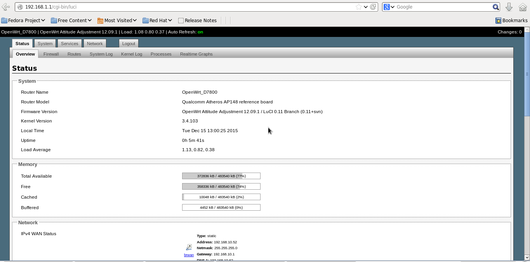Click the netmask 255.255.255.0 value

(x=225, y=248)
